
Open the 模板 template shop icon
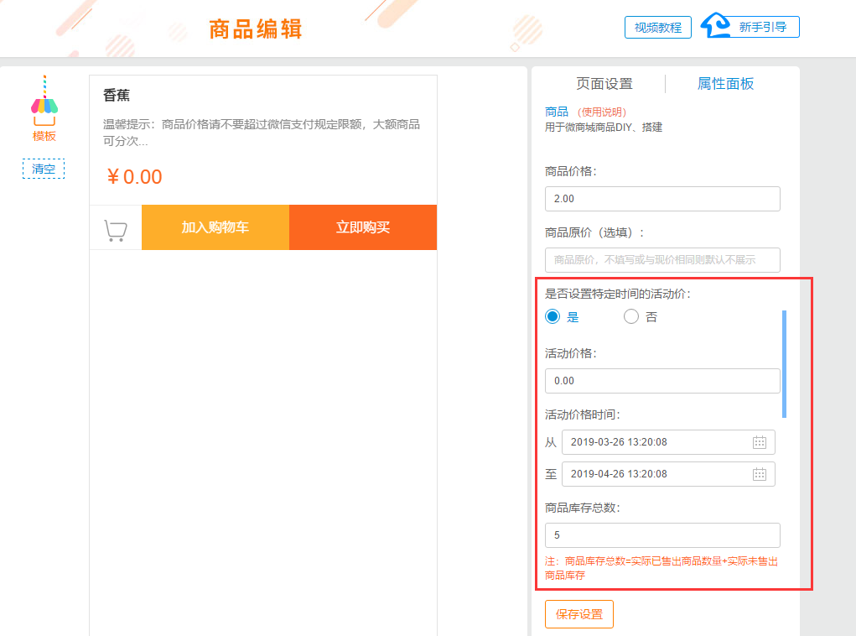pos(44,109)
